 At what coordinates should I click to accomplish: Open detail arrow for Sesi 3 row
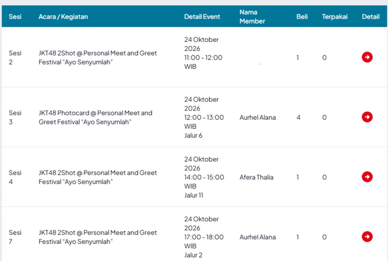pos(367,117)
